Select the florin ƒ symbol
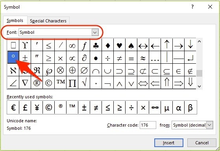This screenshot has height=151, width=220. (84, 44)
